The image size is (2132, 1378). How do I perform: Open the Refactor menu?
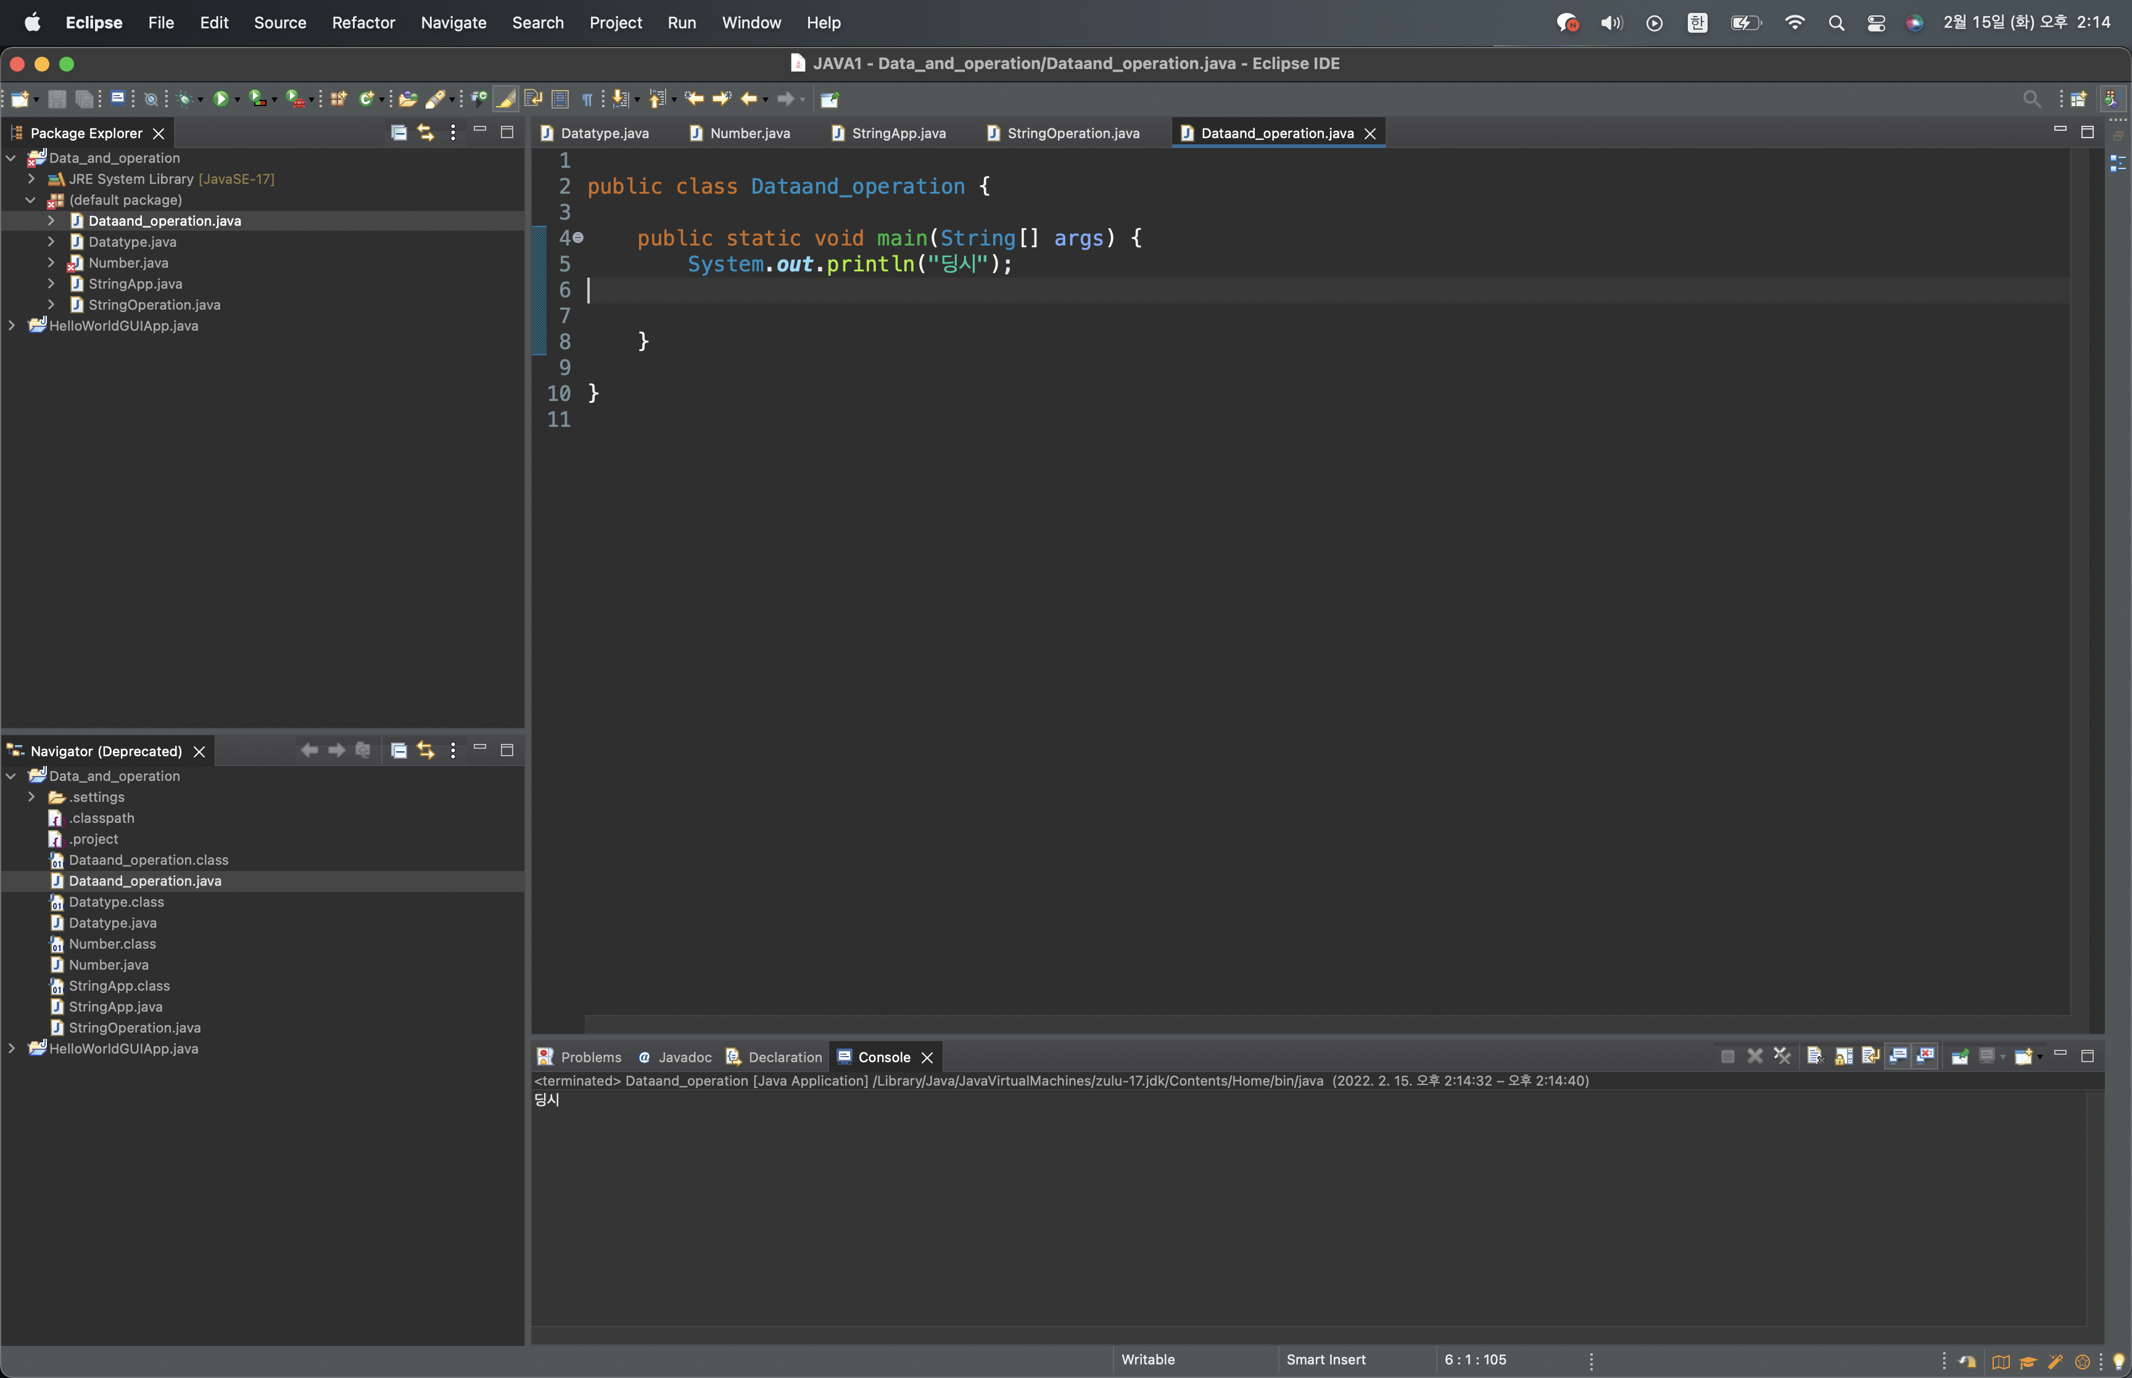point(363,22)
